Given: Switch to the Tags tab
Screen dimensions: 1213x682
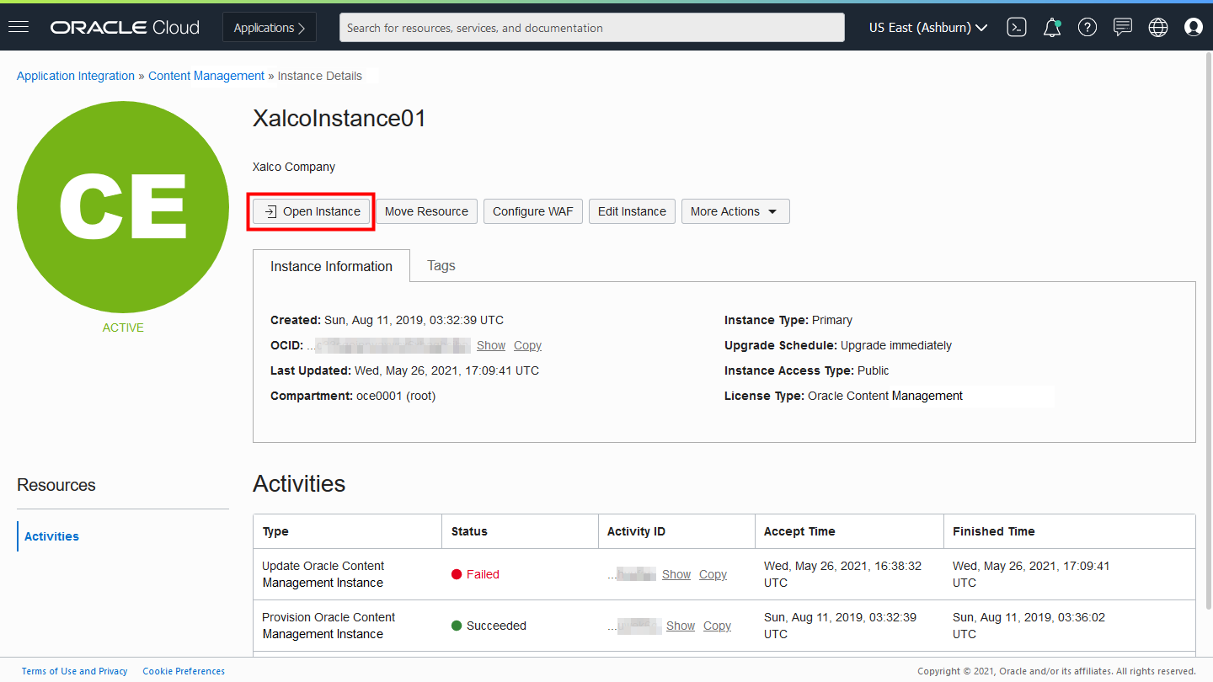Looking at the screenshot, I should pos(441,266).
